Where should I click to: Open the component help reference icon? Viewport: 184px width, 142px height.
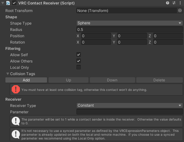coord(168,3)
